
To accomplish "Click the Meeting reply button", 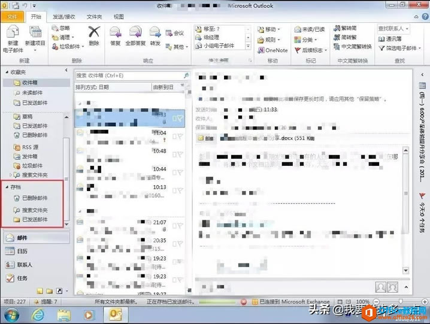I will (175, 33).
